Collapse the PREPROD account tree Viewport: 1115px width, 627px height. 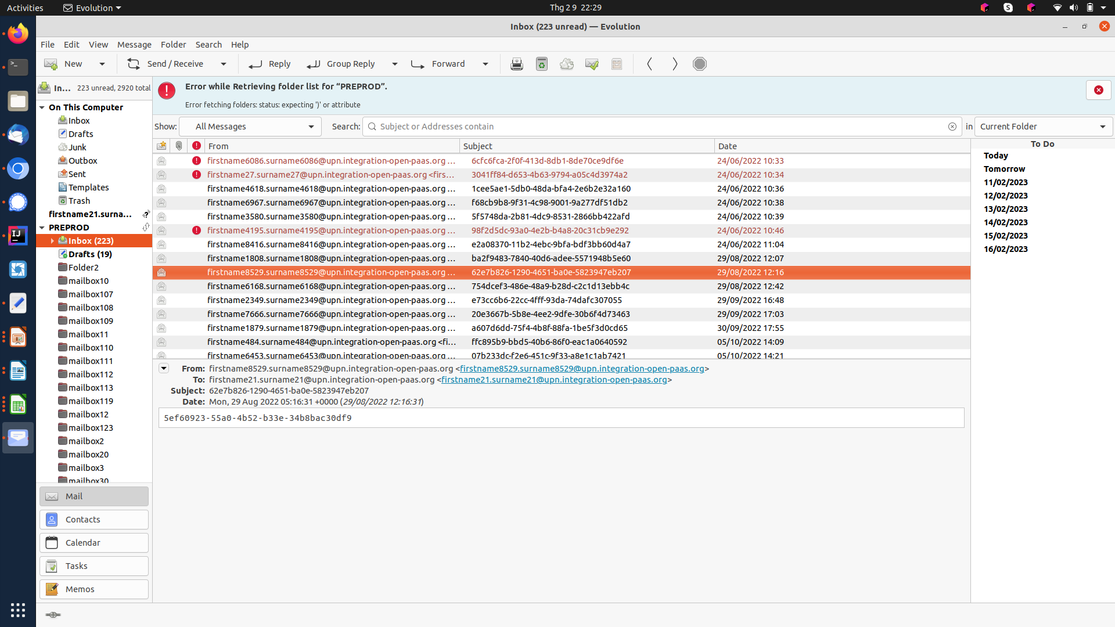[42, 228]
